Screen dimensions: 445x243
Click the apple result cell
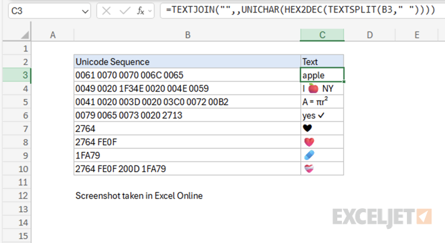click(x=322, y=75)
